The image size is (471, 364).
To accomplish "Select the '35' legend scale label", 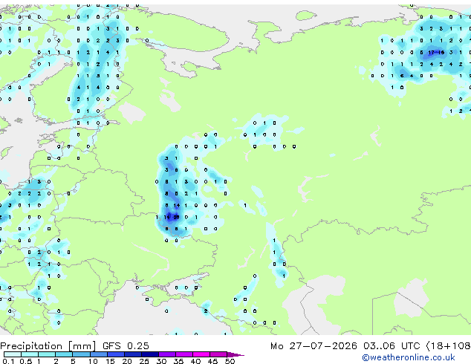I will click(x=178, y=361).
